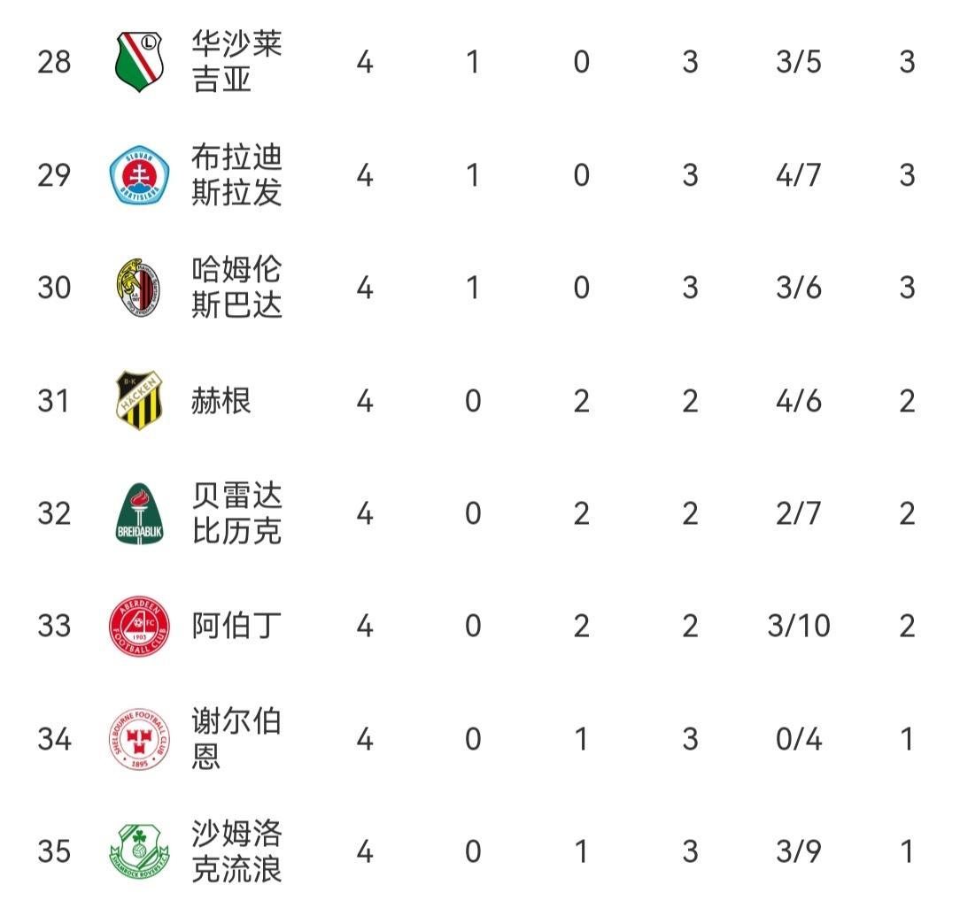Tap Aberdeen's goal record 3/10

tap(798, 627)
